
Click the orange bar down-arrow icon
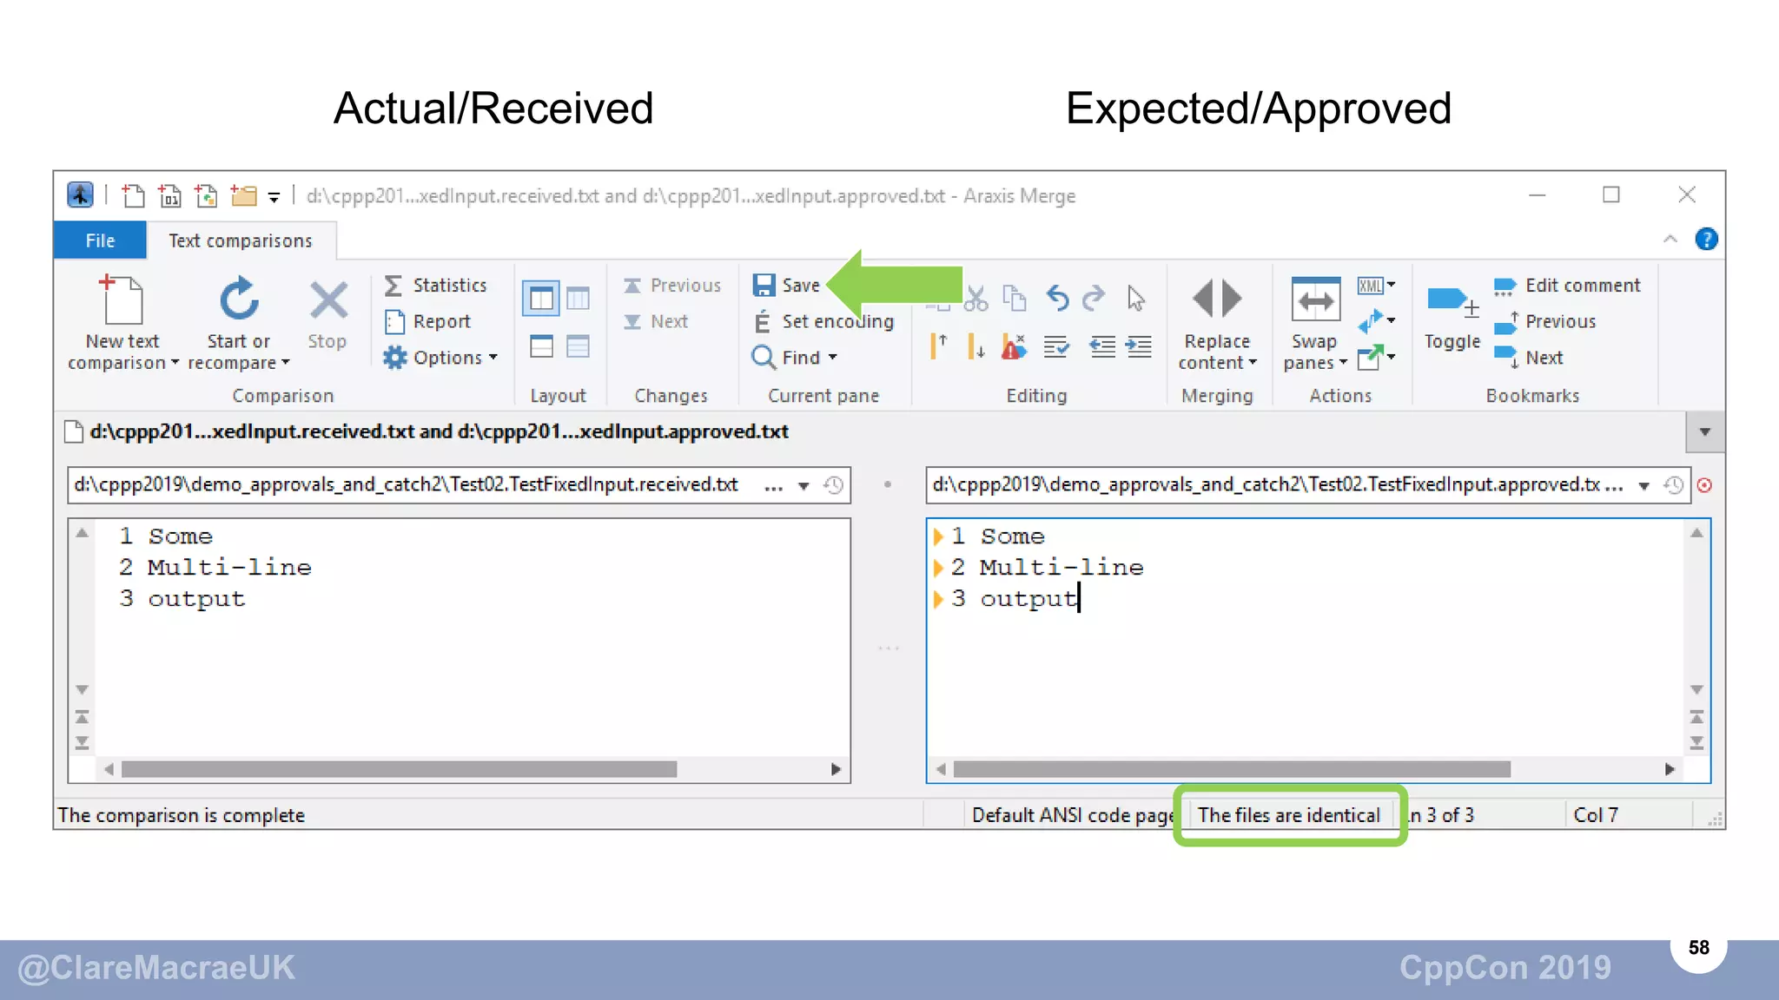975,347
